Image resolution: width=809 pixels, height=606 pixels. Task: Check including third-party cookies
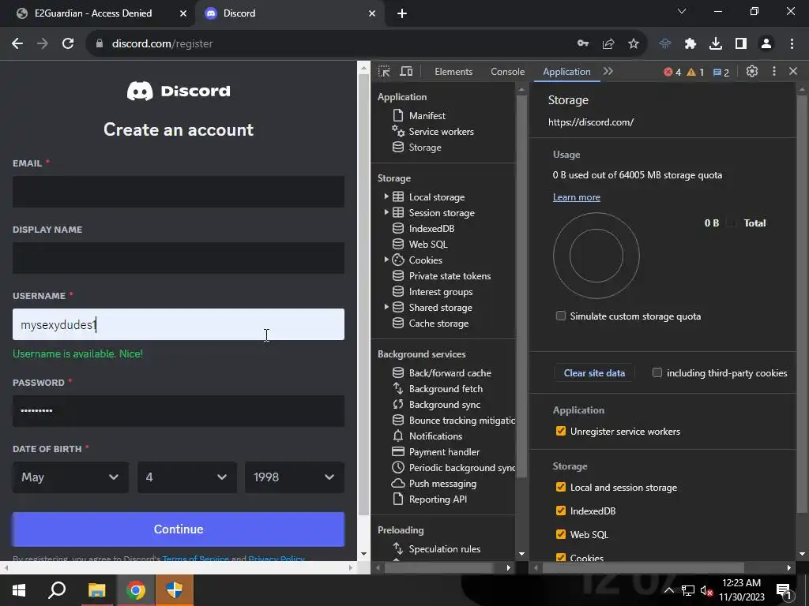(x=657, y=372)
